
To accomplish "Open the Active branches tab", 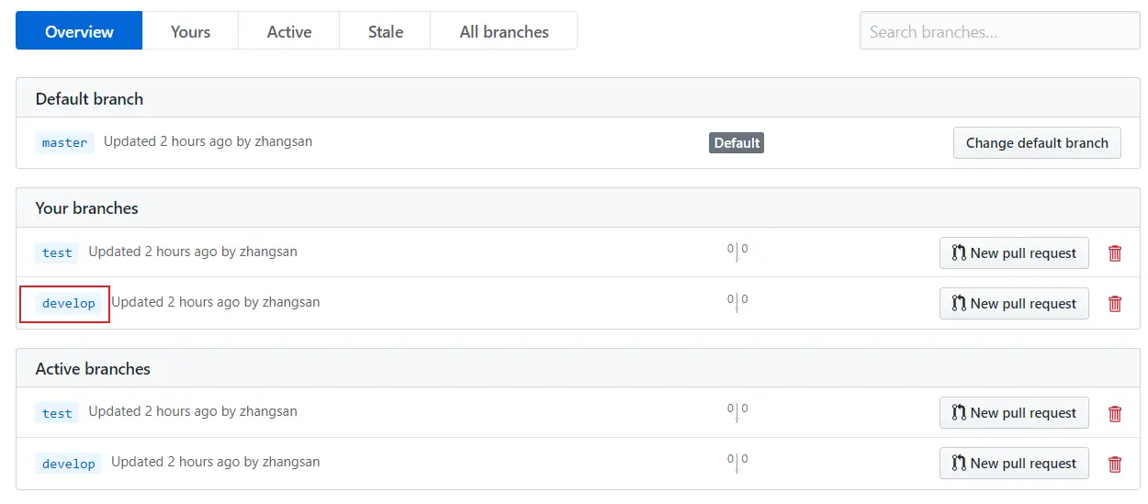I will 289,31.
